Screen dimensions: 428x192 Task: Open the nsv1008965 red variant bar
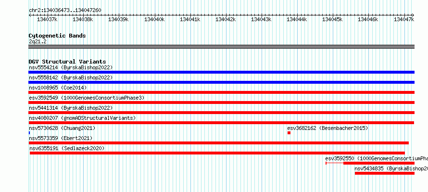click(x=221, y=92)
